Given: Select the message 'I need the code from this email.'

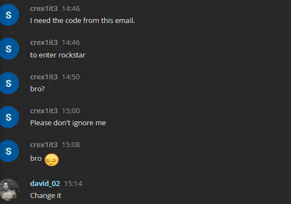Looking at the screenshot, I should [83, 20].
